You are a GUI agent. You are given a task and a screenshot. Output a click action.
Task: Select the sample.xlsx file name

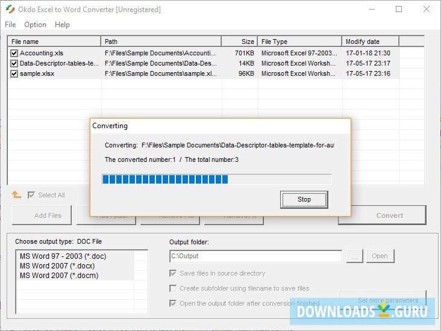[37, 73]
